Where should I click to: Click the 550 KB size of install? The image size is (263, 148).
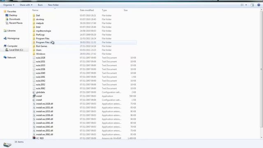132,96
